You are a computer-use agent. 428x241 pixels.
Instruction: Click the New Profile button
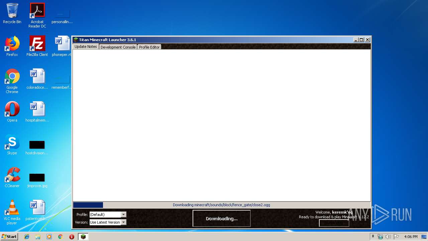(x=138, y=215)
